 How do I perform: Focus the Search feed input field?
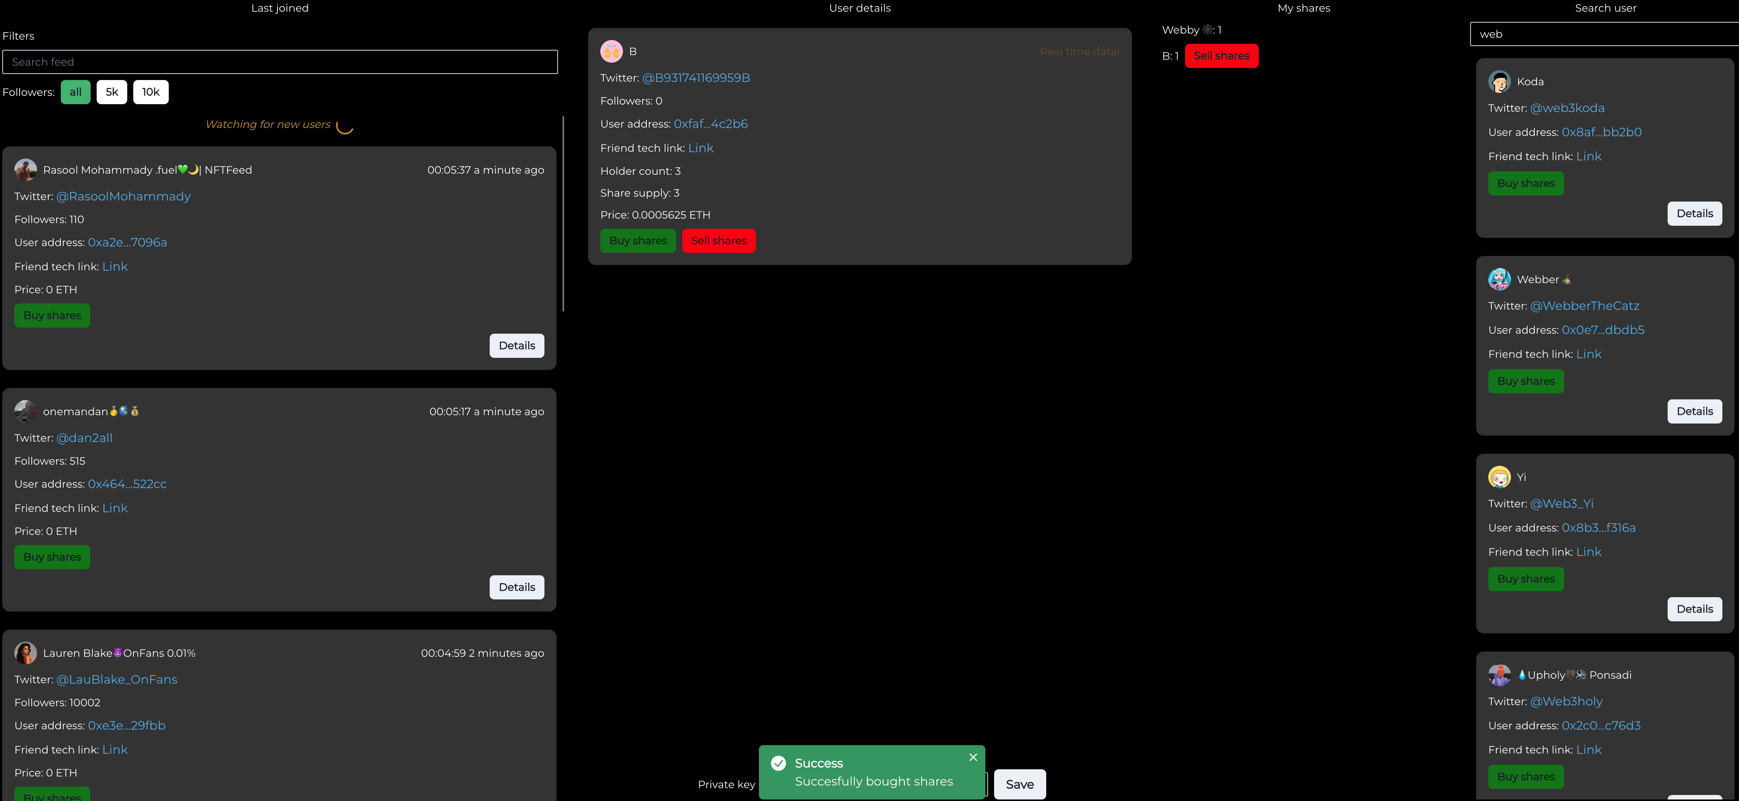[279, 62]
